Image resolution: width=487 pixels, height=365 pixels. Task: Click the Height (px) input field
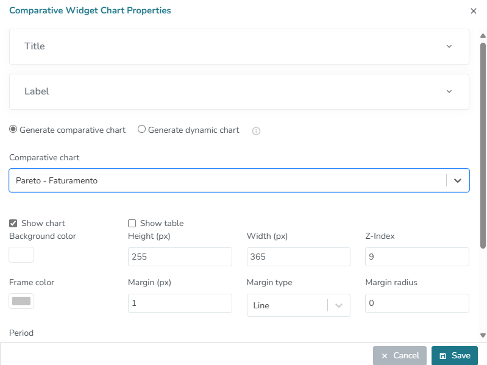coord(180,257)
